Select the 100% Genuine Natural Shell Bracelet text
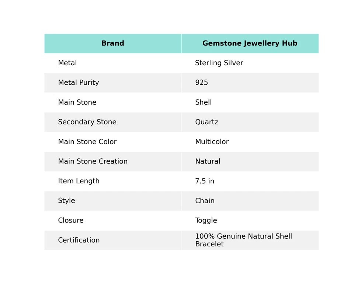 tap(243, 240)
